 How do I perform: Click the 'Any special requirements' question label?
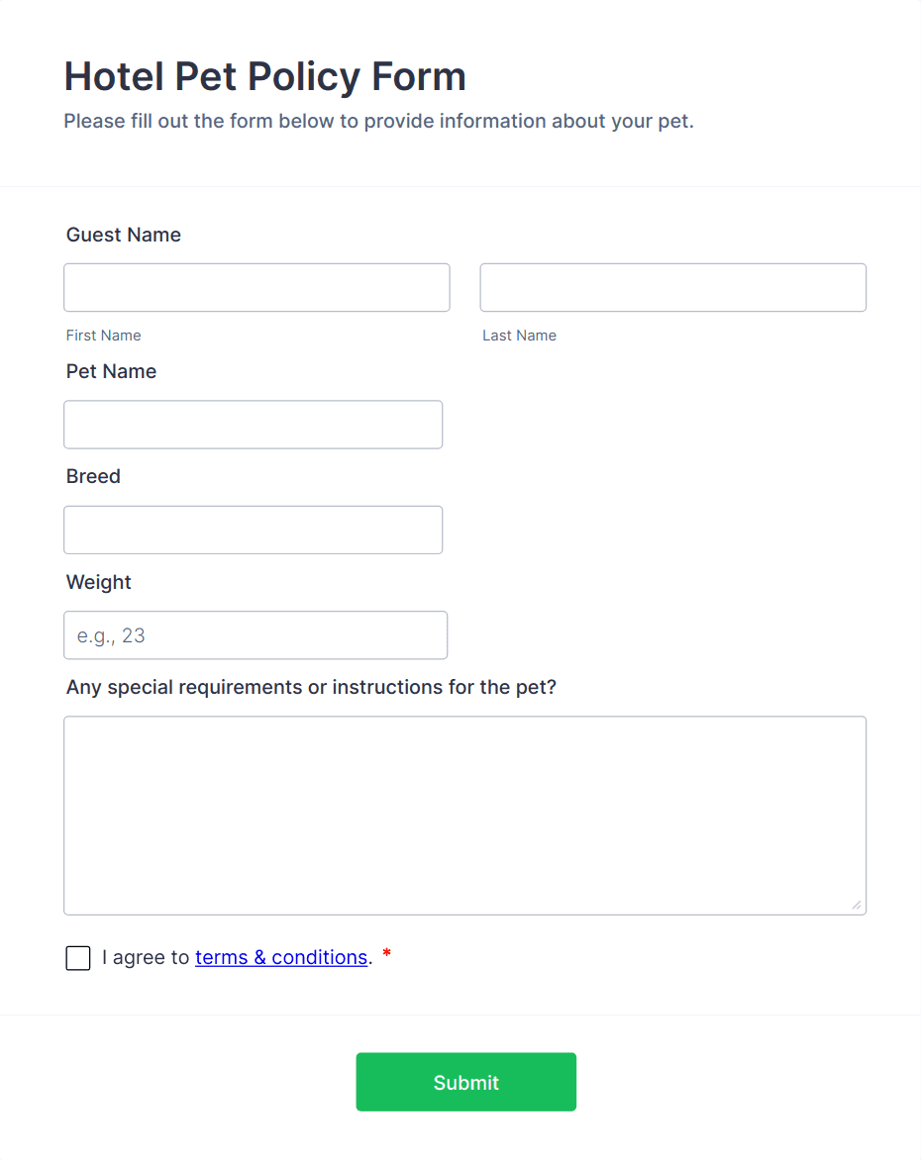[312, 686]
